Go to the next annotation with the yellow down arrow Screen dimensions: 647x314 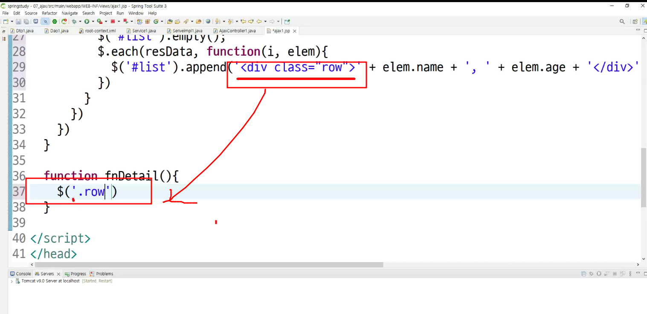(217, 21)
